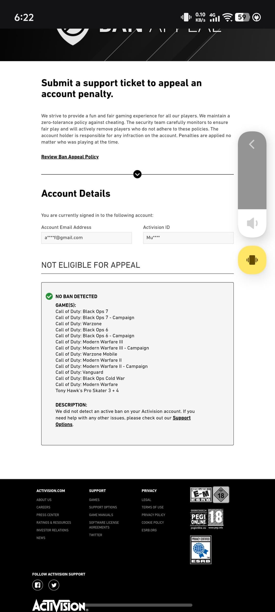Open the Game Manuals footer link
The height and width of the screenshot is (612, 275).
[x=101, y=515]
